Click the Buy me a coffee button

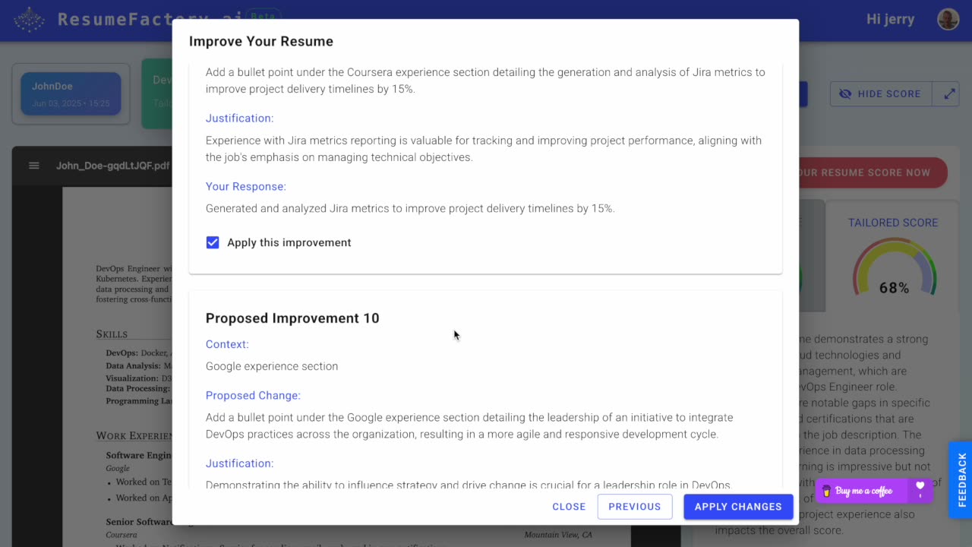click(862, 491)
